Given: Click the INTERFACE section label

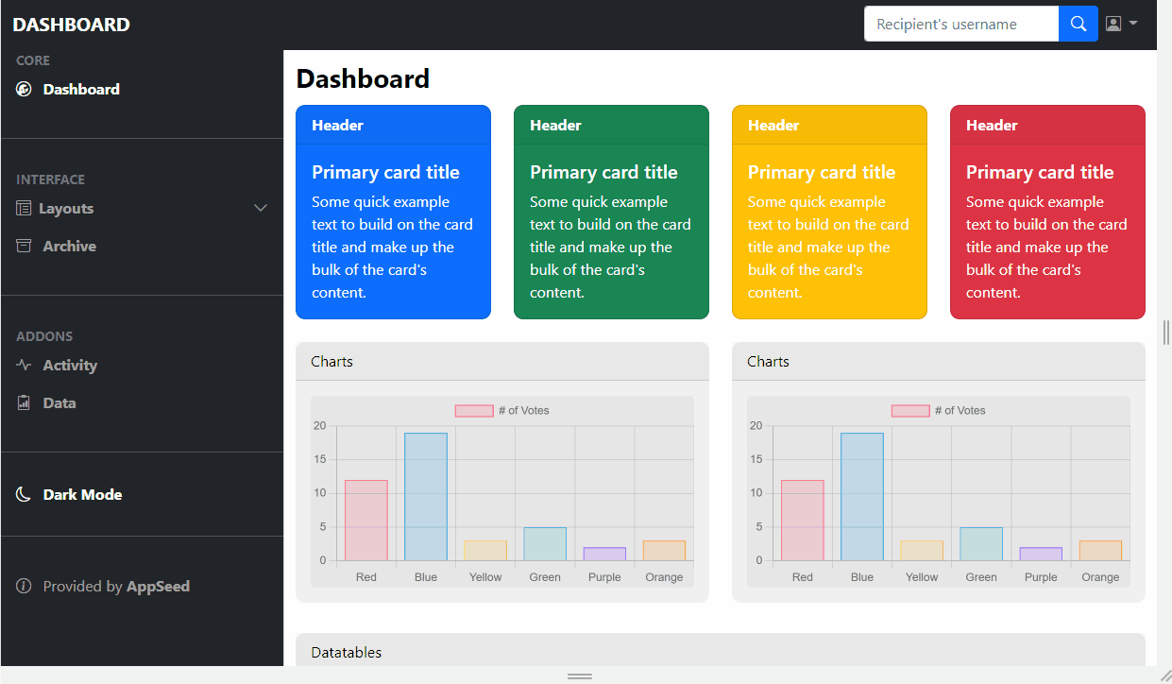Looking at the screenshot, I should tap(50, 180).
